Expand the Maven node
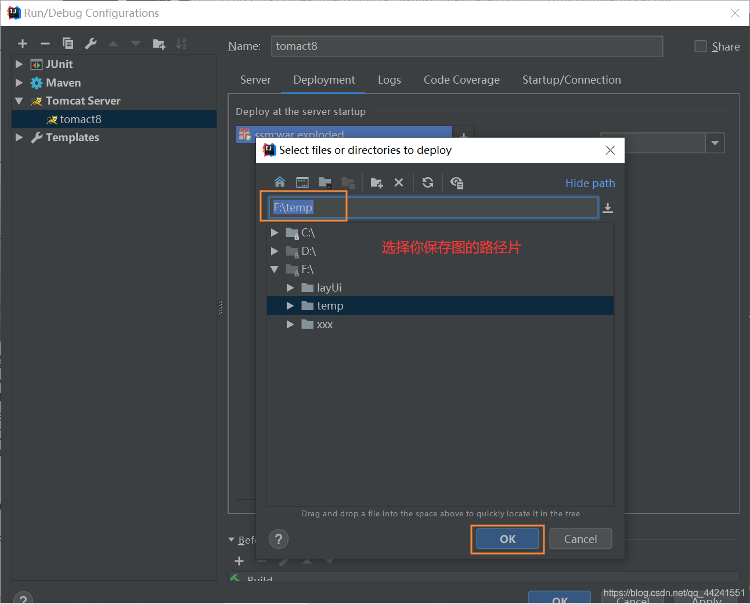 coord(19,82)
